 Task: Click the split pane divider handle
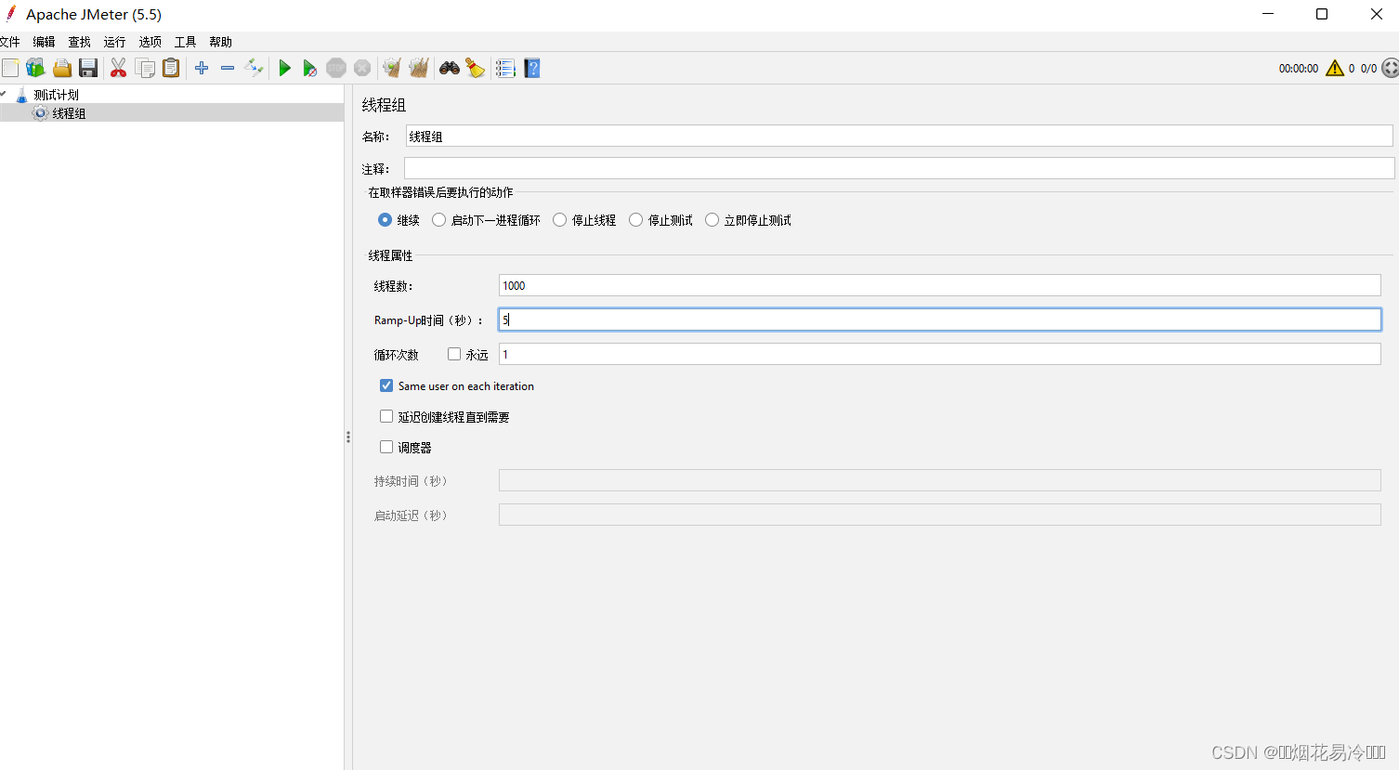point(348,437)
